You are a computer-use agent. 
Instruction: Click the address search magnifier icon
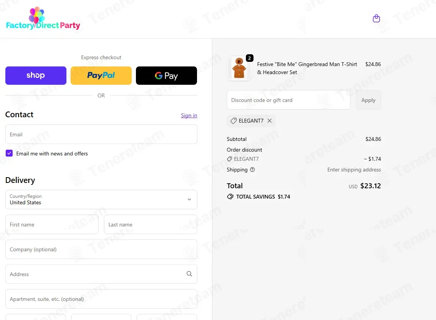click(x=189, y=274)
